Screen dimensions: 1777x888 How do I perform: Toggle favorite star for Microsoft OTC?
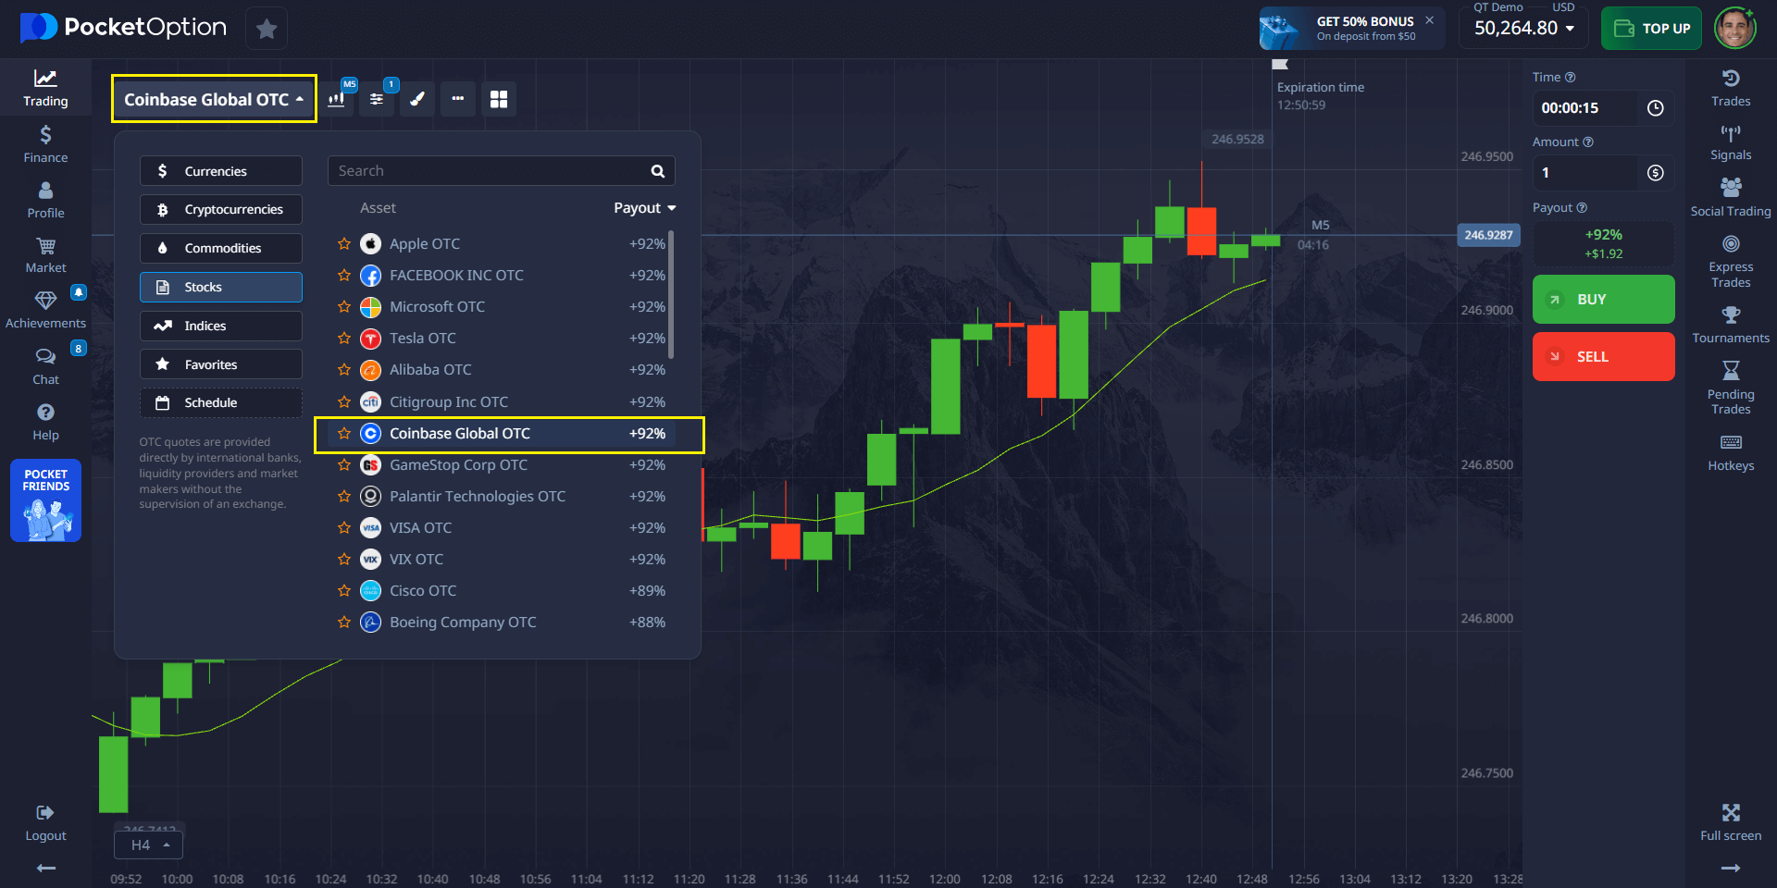(344, 307)
